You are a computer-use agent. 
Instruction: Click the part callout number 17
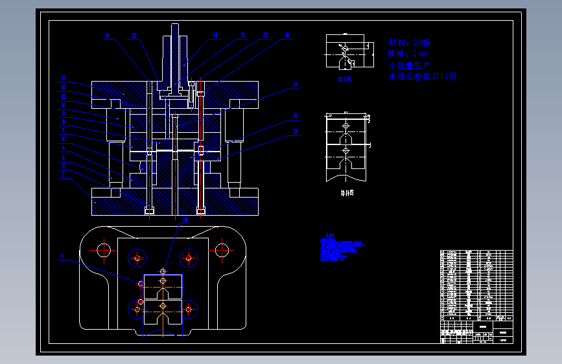[x=295, y=85]
